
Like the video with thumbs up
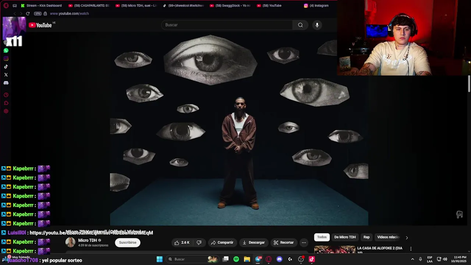[x=182, y=243]
